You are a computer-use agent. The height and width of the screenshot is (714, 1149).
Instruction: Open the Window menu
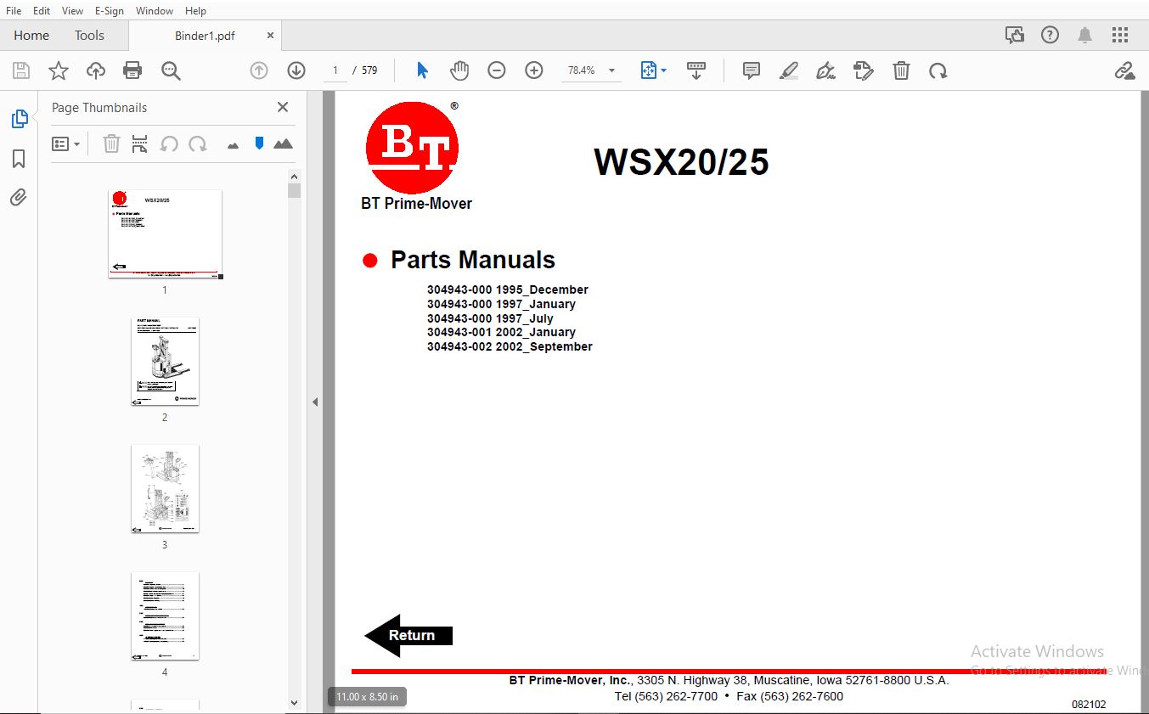pyautogui.click(x=155, y=11)
